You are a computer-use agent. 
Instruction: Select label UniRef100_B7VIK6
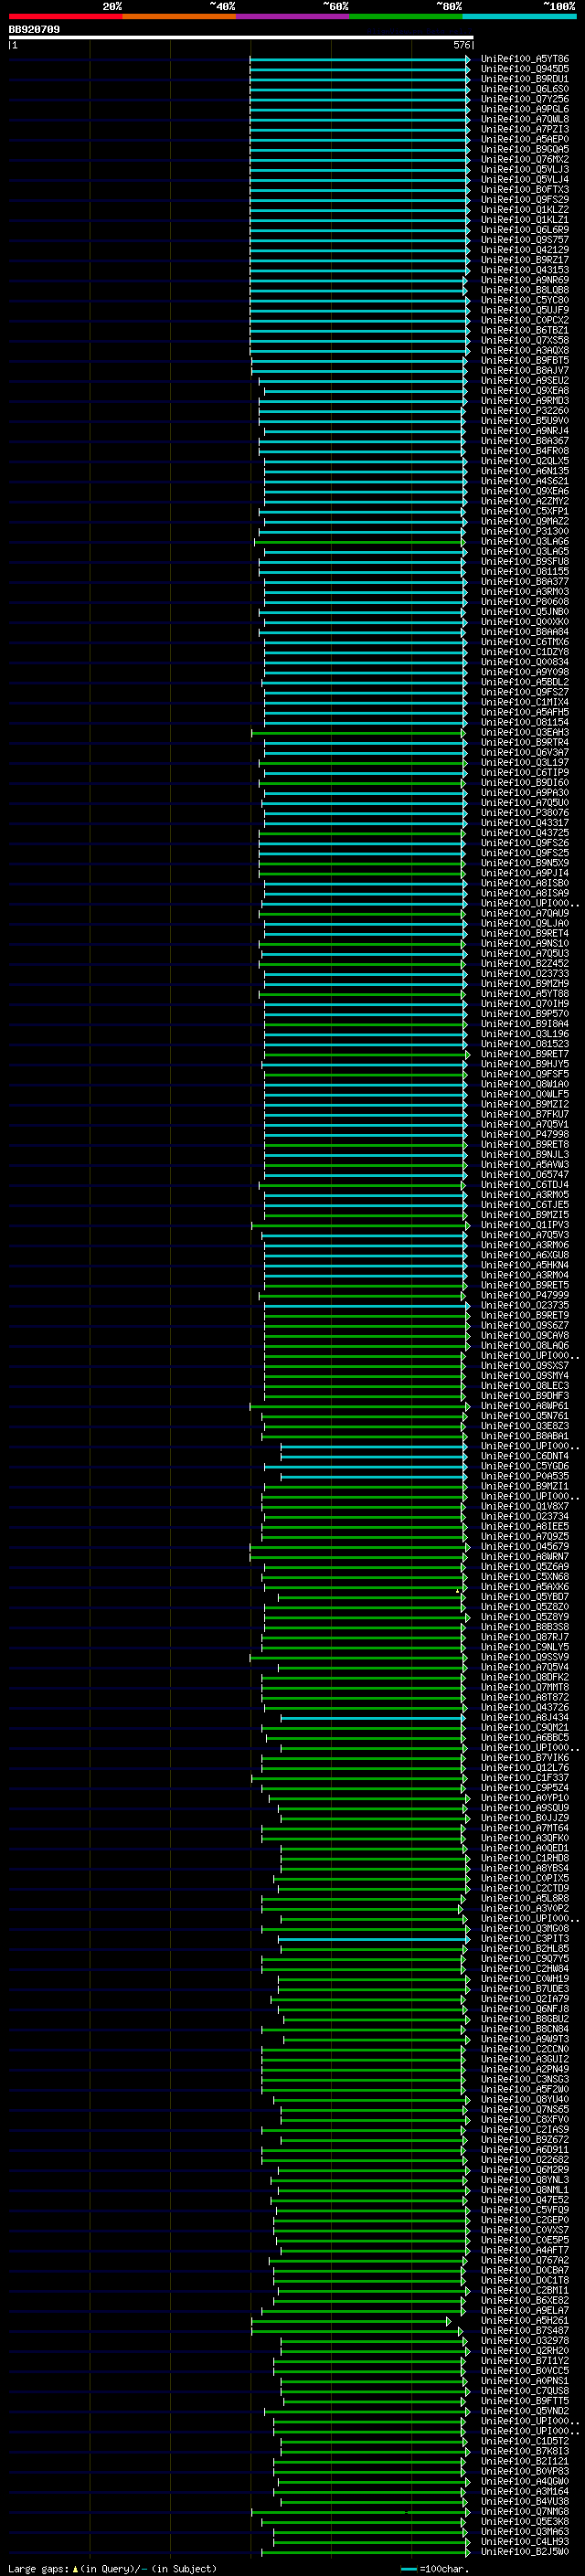[x=524, y=1757]
